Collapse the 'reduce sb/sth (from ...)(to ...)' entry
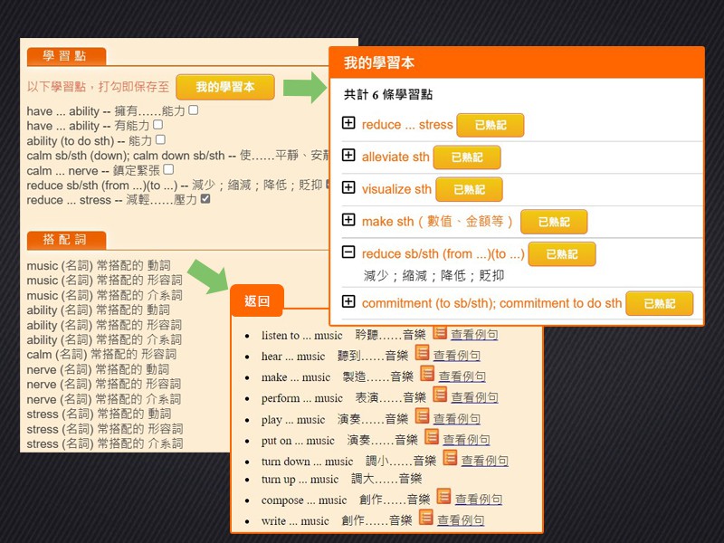The height and width of the screenshot is (543, 724). pos(348,252)
